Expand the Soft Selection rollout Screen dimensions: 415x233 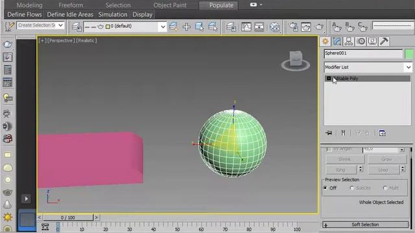365,225
